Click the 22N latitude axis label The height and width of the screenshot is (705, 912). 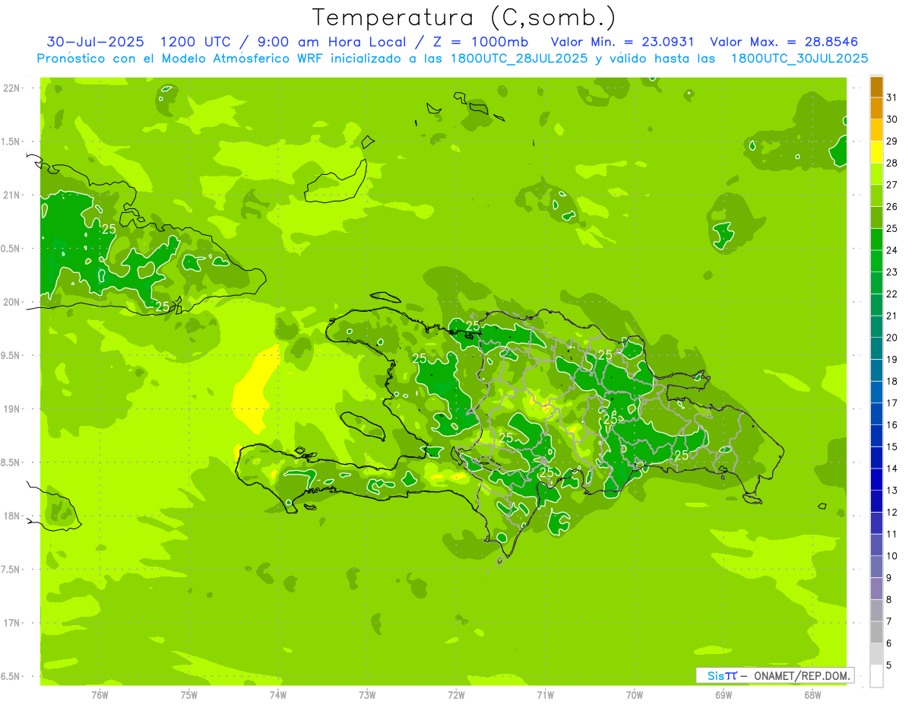[12, 88]
